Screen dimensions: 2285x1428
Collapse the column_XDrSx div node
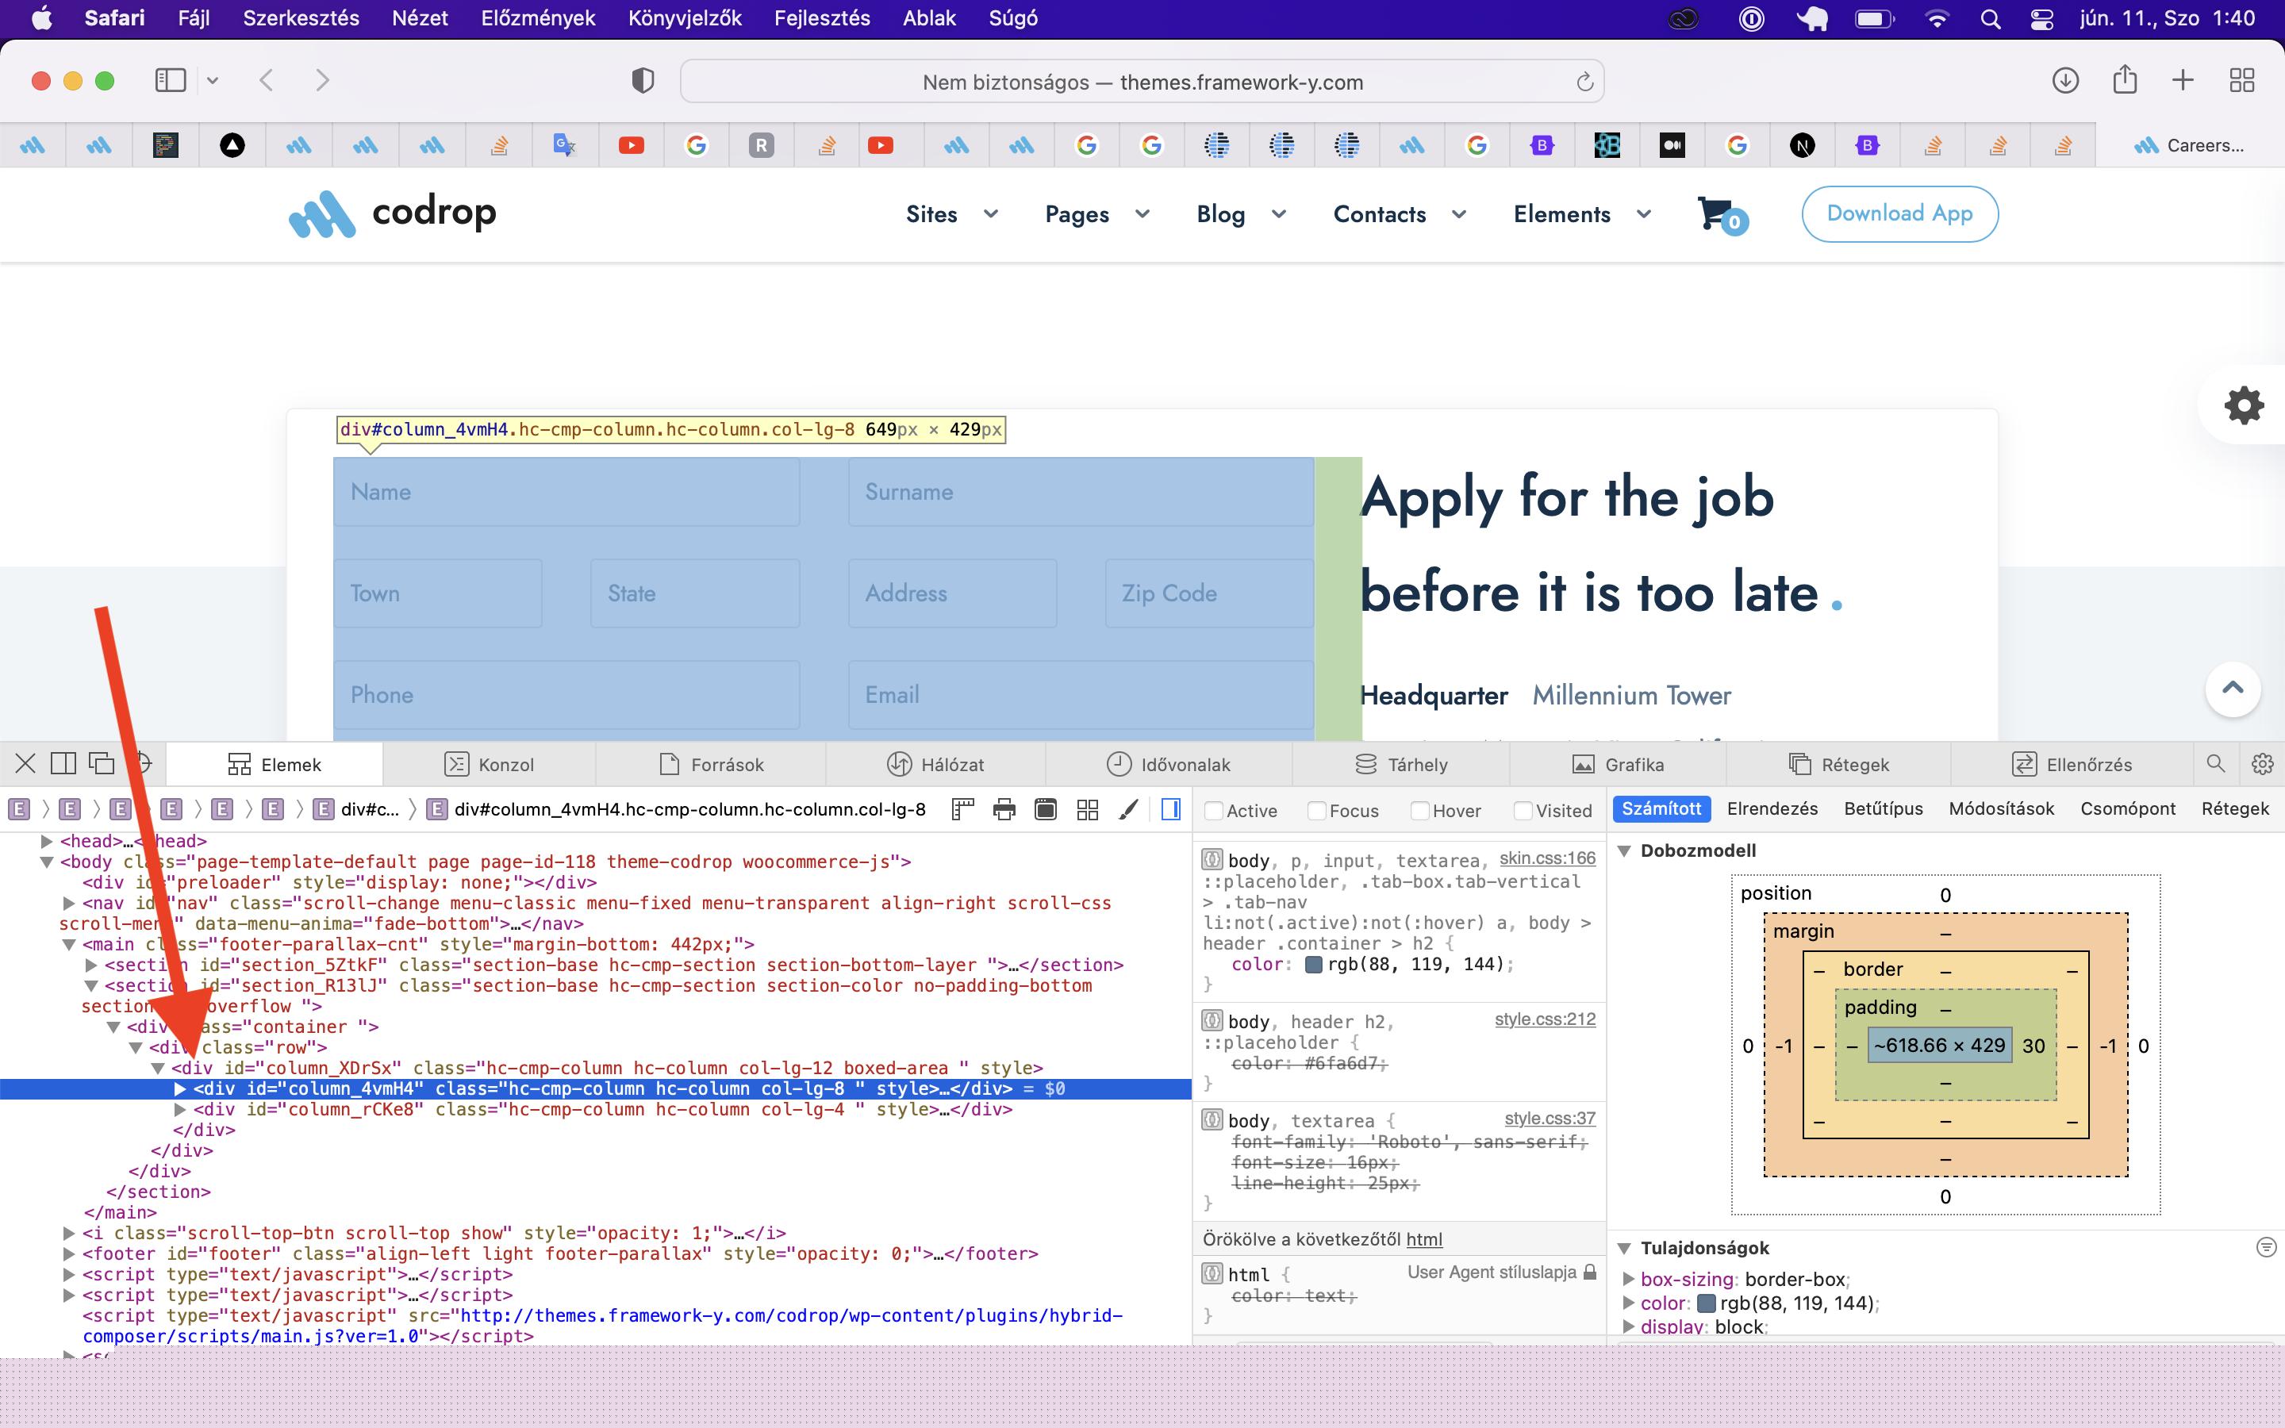click(158, 1068)
